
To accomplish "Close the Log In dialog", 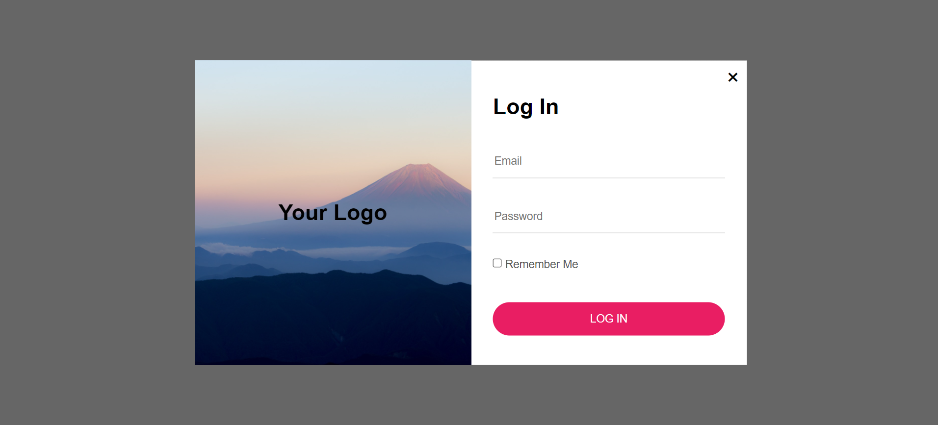I will [x=732, y=77].
